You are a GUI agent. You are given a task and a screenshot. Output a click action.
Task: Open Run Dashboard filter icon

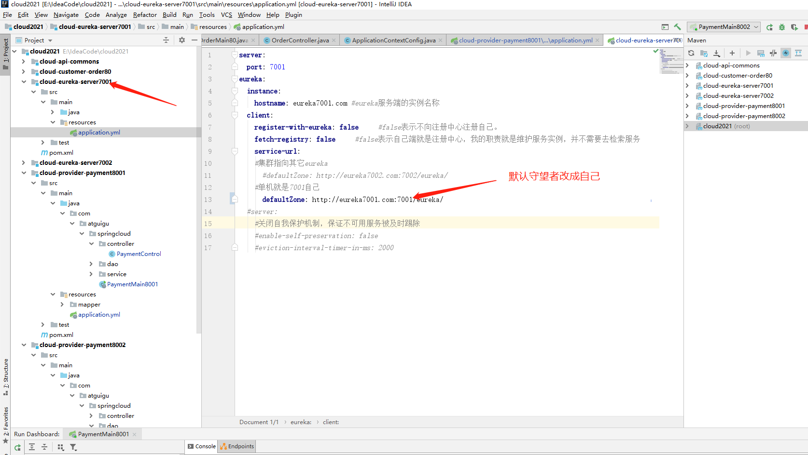point(73,447)
